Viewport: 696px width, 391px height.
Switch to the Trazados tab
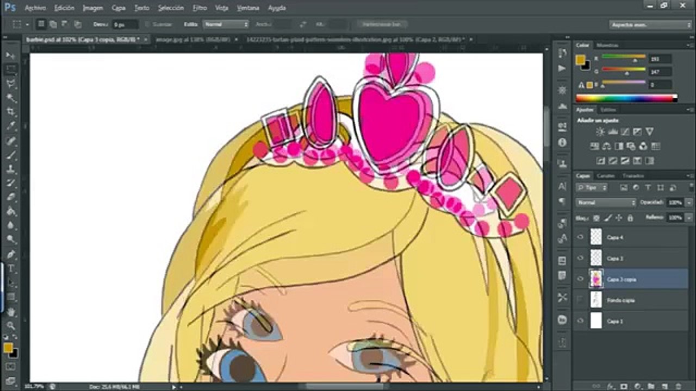point(633,176)
